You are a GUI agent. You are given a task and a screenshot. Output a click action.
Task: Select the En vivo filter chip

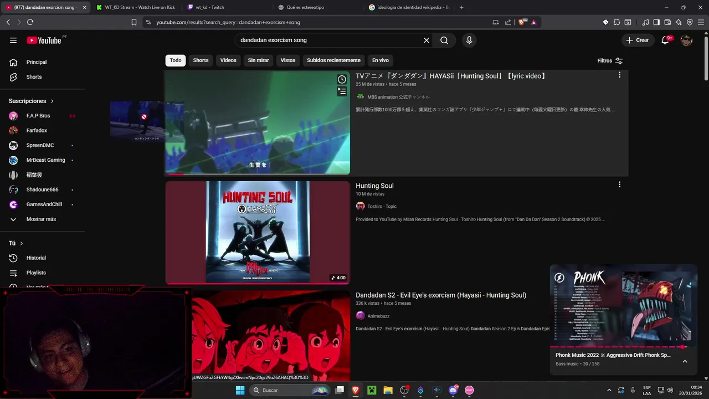(380, 60)
